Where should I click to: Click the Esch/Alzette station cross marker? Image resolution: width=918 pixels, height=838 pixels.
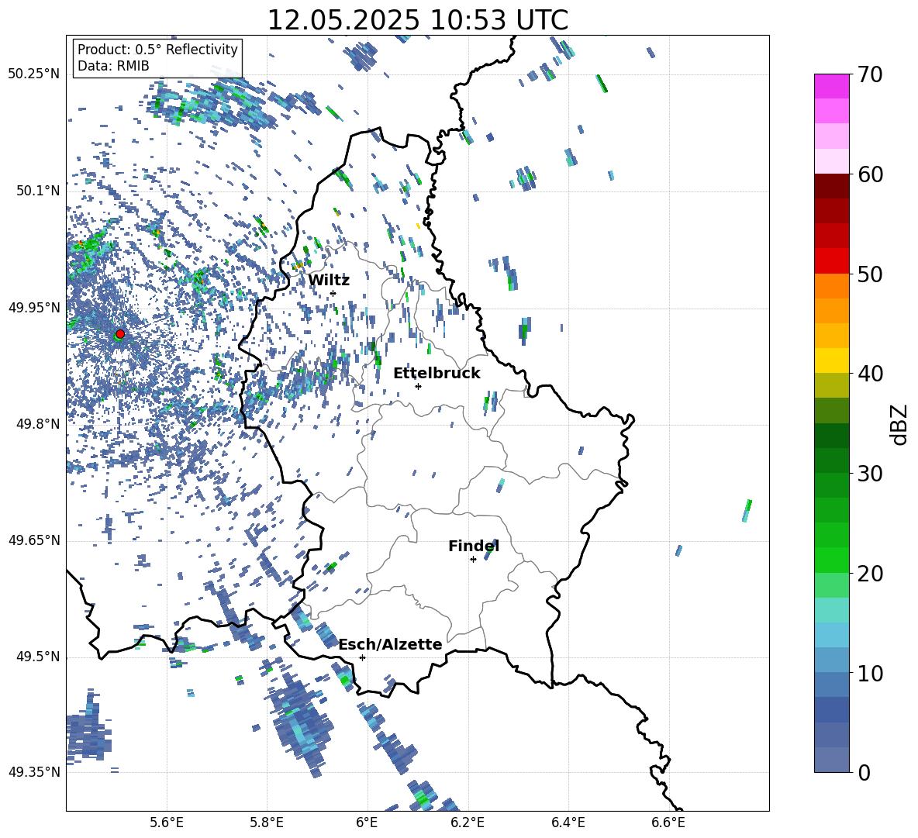362,657
